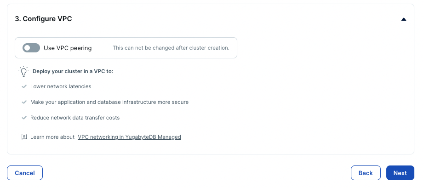Open VPC networking in YugabyteDB Managed link
424x188 pixels.
pyautogui.click(x=129, y=137)
